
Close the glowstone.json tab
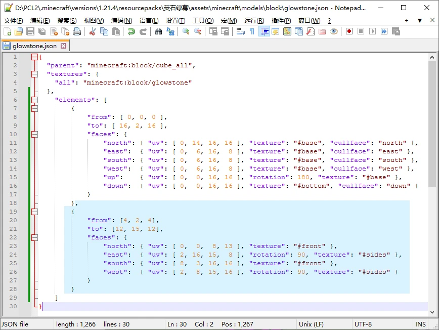64,46
